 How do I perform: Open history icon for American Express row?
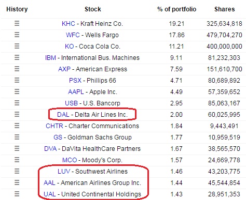tap(17, 69)
